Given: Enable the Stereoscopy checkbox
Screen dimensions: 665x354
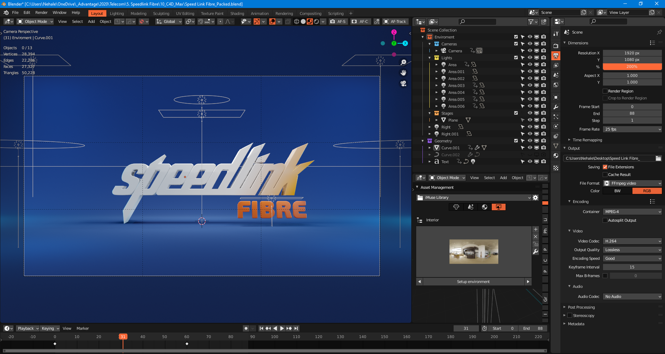Looking at the screenshot, I should click(570, 316).
